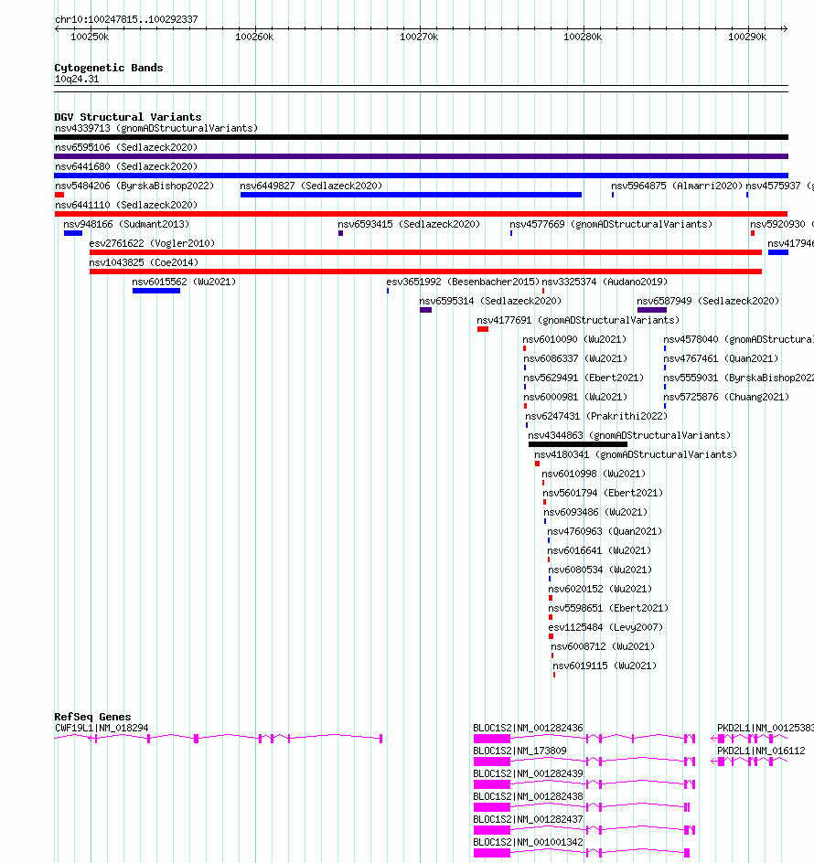The width and height of the screenshot is (814, 863).
Task: Click the nsv6587949 purple variant bar
Action: point(651,310)
